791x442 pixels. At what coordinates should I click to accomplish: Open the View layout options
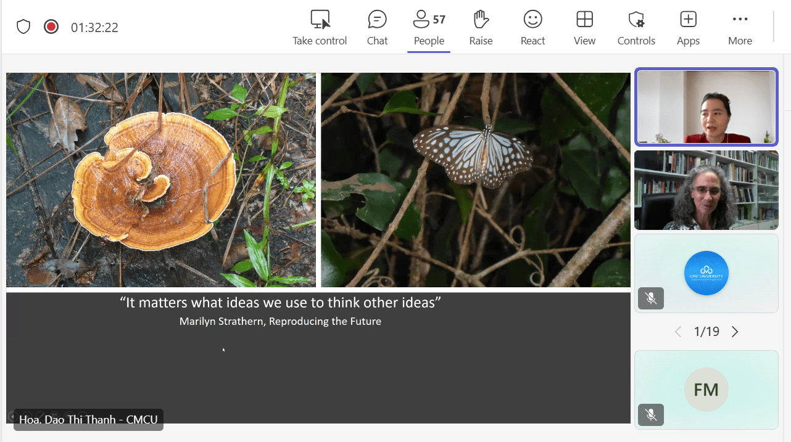click(x=584, y=28)
